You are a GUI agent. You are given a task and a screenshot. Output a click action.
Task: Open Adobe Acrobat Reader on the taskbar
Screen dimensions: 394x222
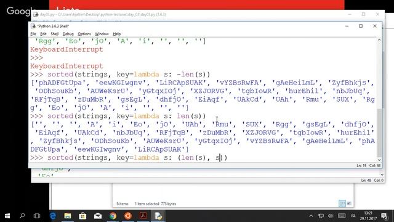(x=143, y=216)
